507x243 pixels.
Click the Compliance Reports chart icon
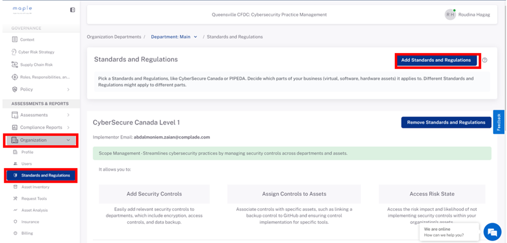(x=15, y=127)
